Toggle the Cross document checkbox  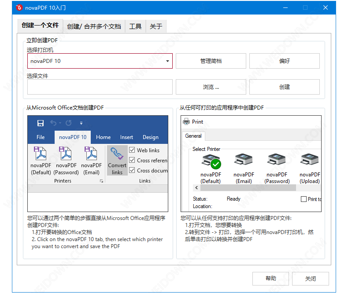132,170
